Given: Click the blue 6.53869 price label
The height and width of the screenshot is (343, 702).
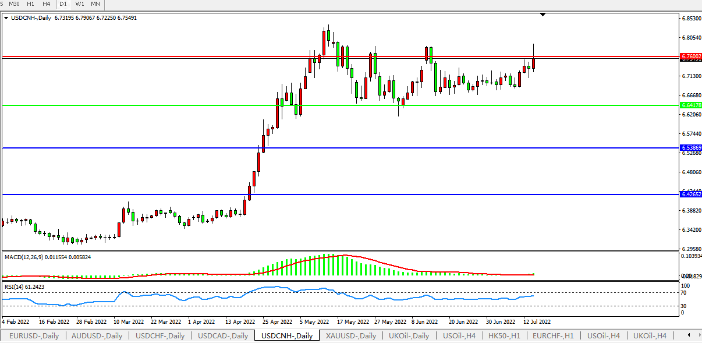Looking at the screenshot, I should coord(691,148).
